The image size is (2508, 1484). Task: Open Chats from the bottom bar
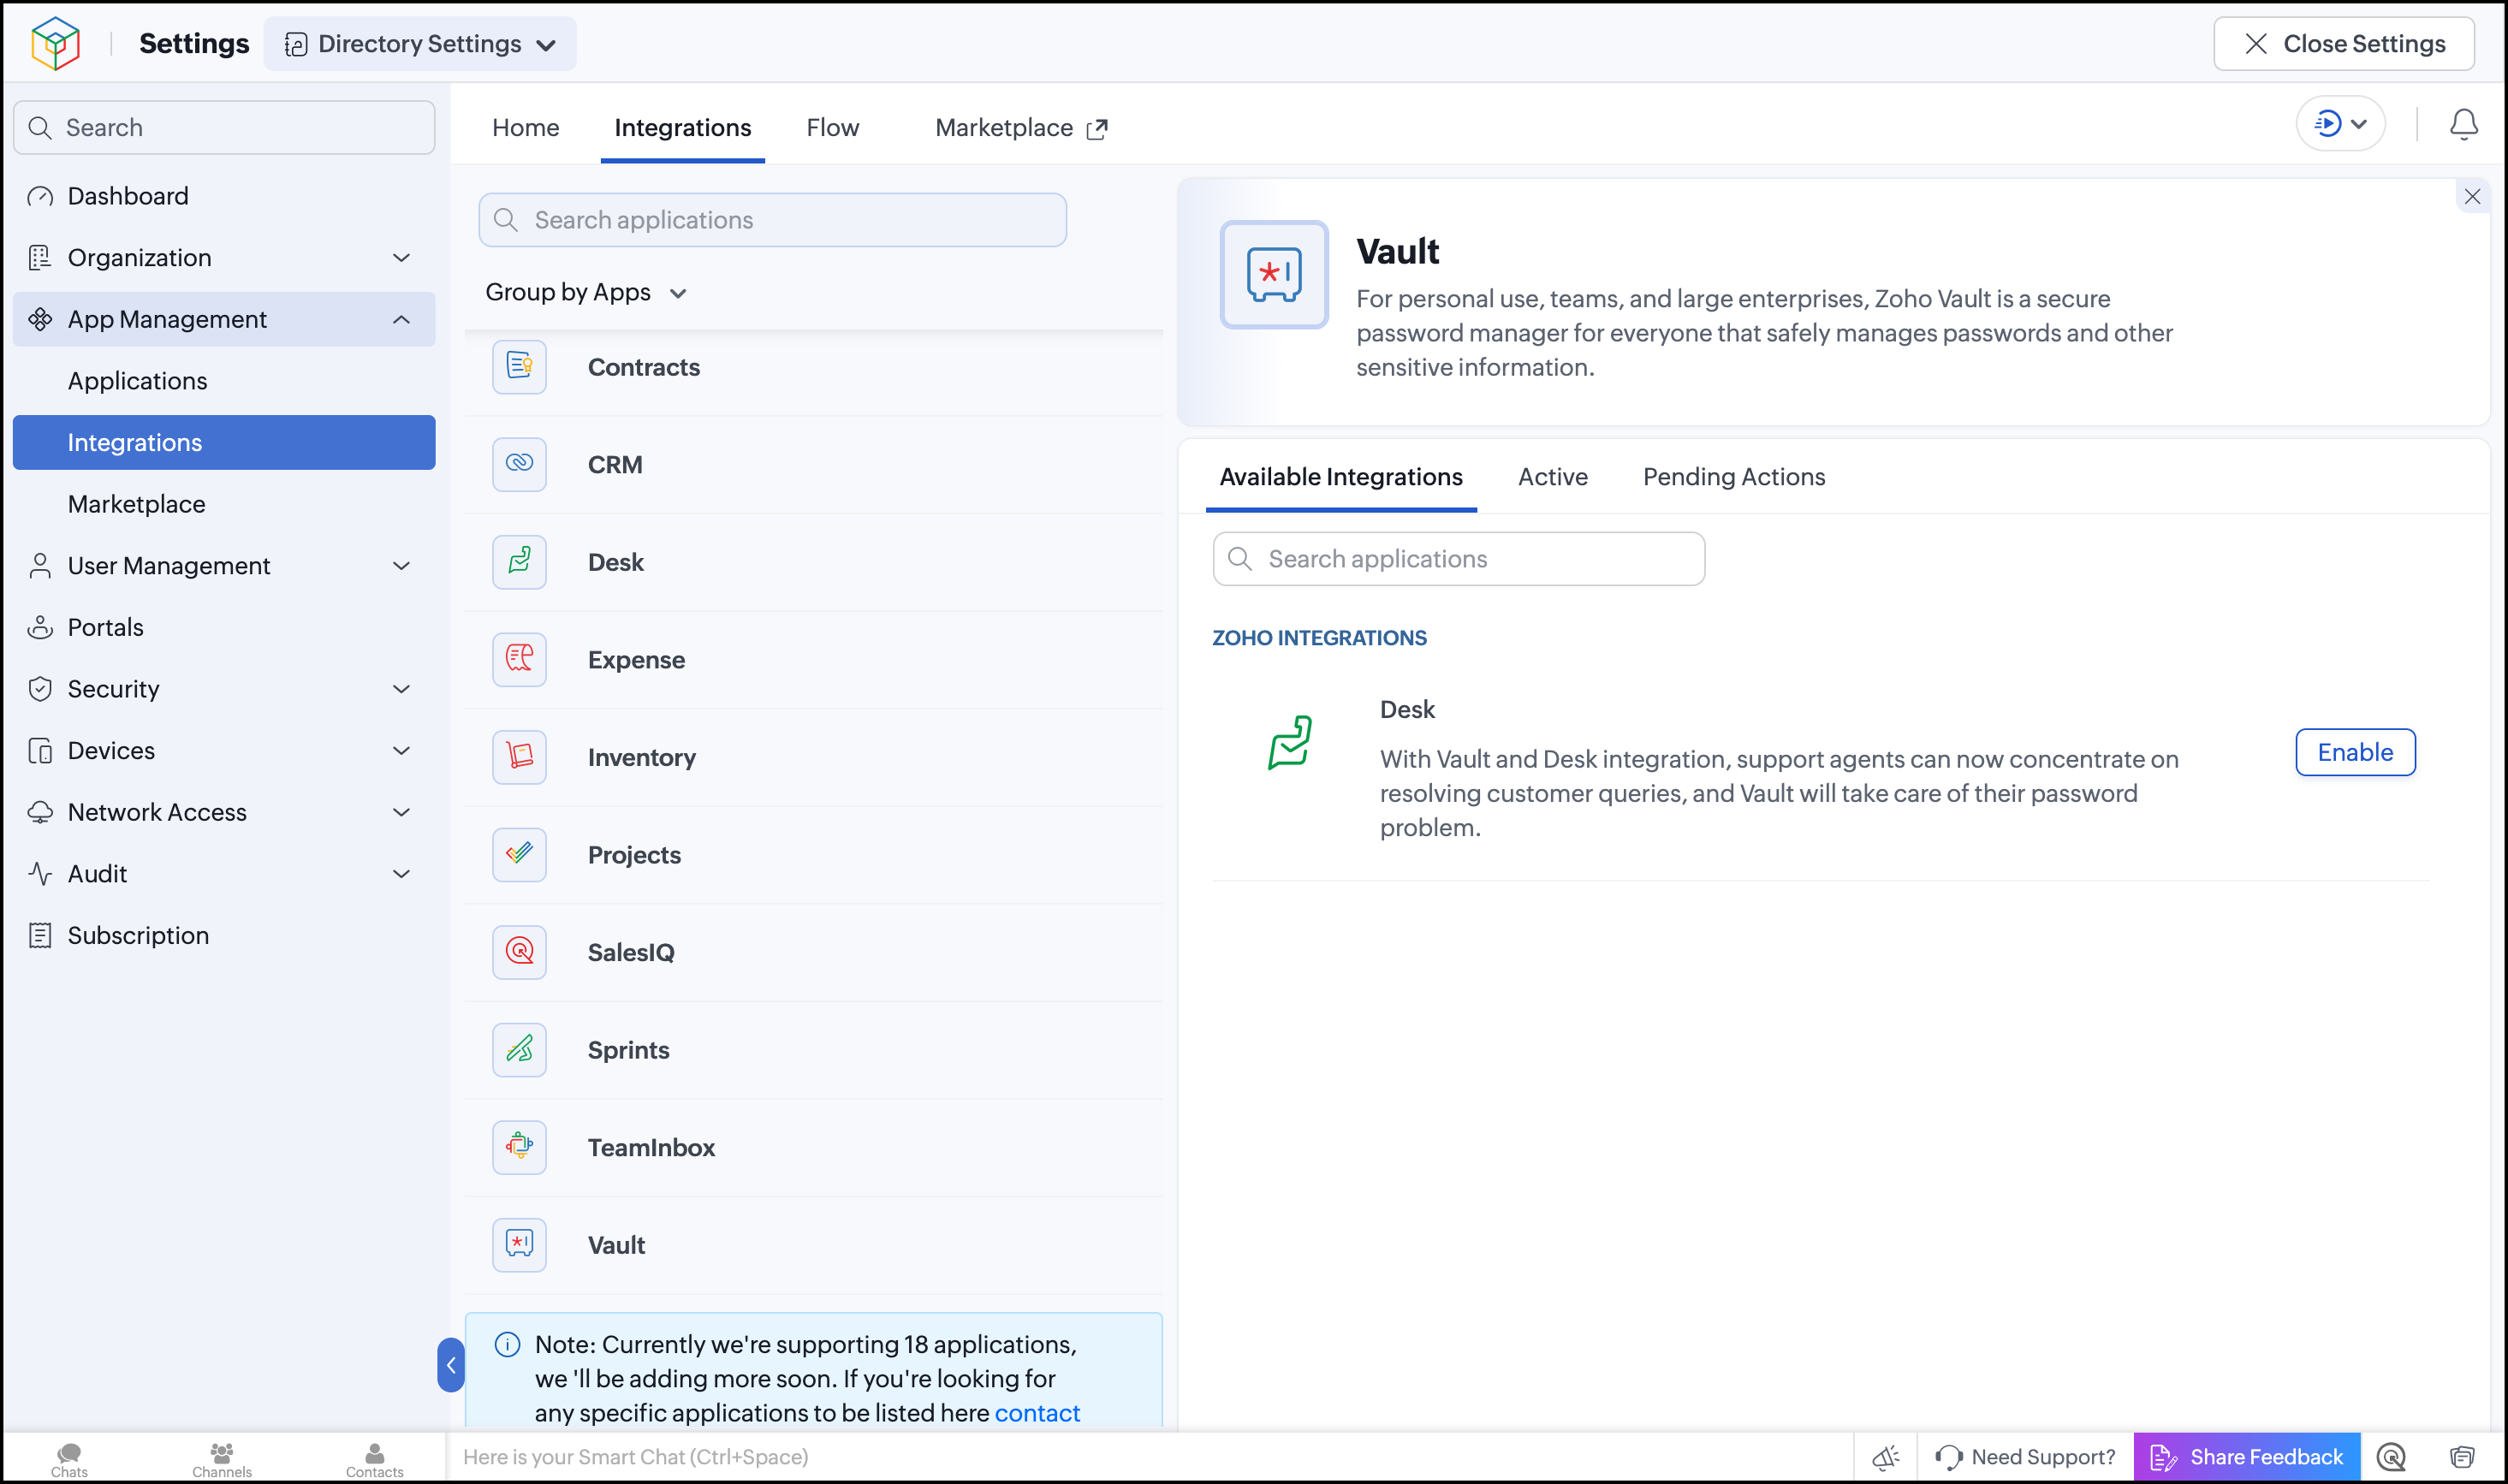point(69,1459)
